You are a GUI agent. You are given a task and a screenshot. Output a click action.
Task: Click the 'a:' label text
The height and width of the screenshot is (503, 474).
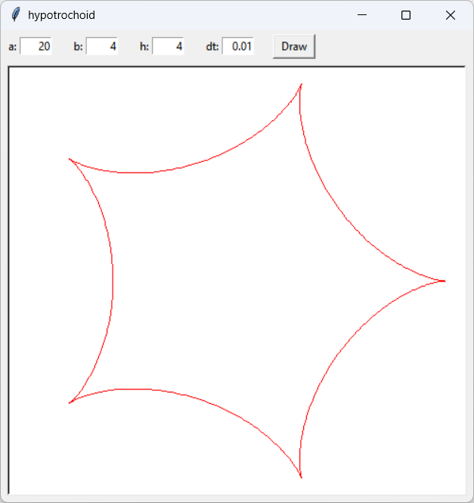[13, 47]
